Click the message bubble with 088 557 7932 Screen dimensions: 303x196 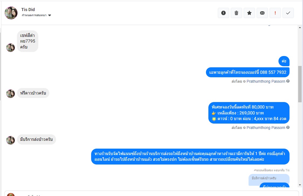247,72
